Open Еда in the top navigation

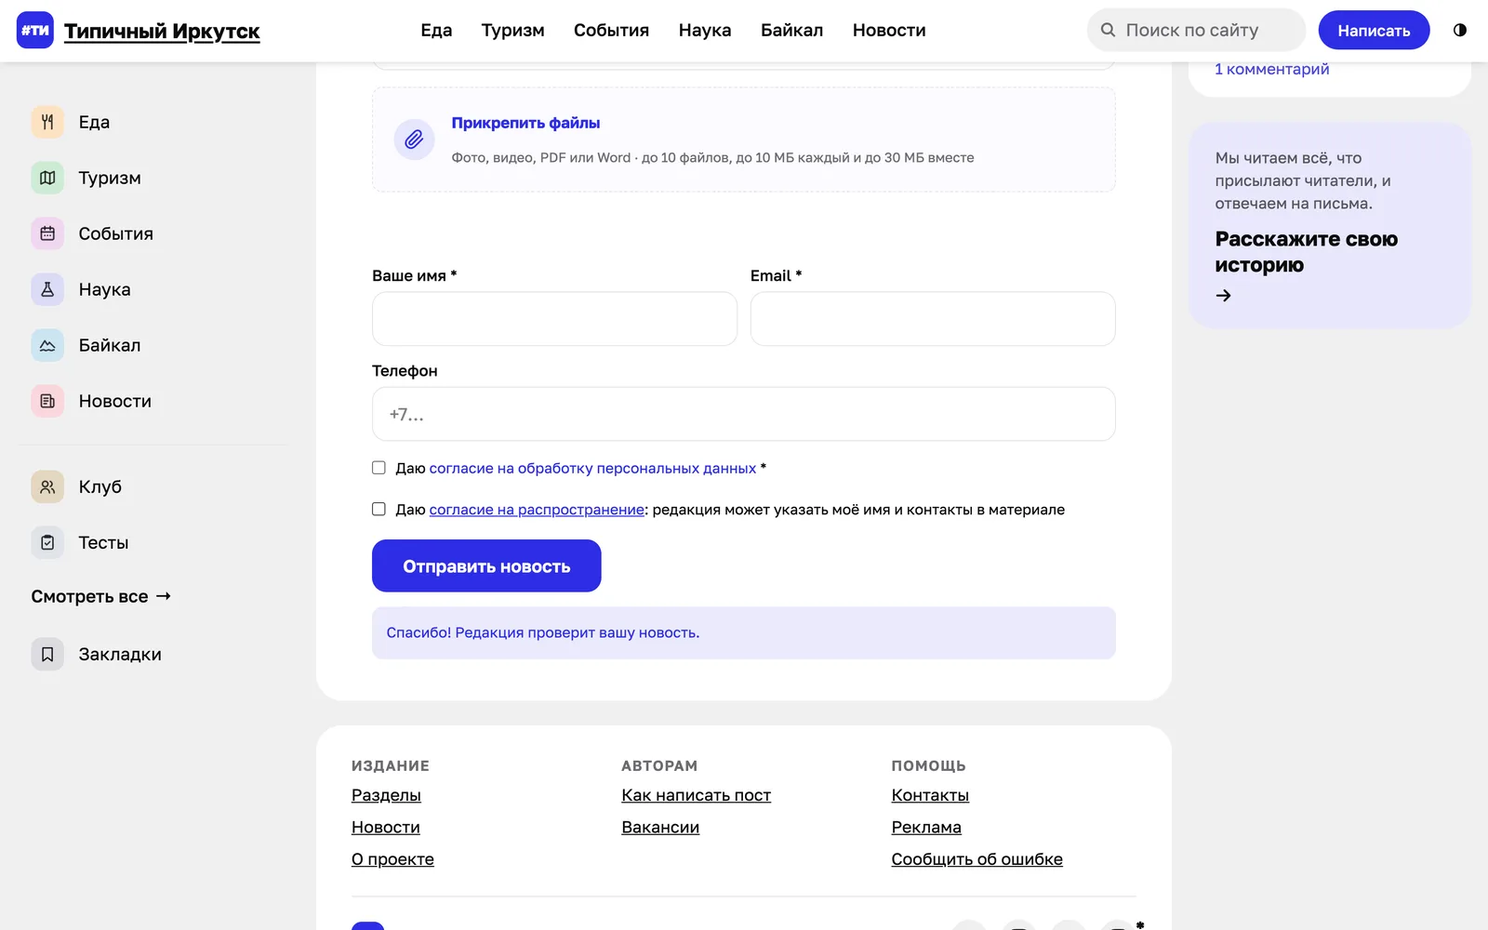[x=436, y=30]
